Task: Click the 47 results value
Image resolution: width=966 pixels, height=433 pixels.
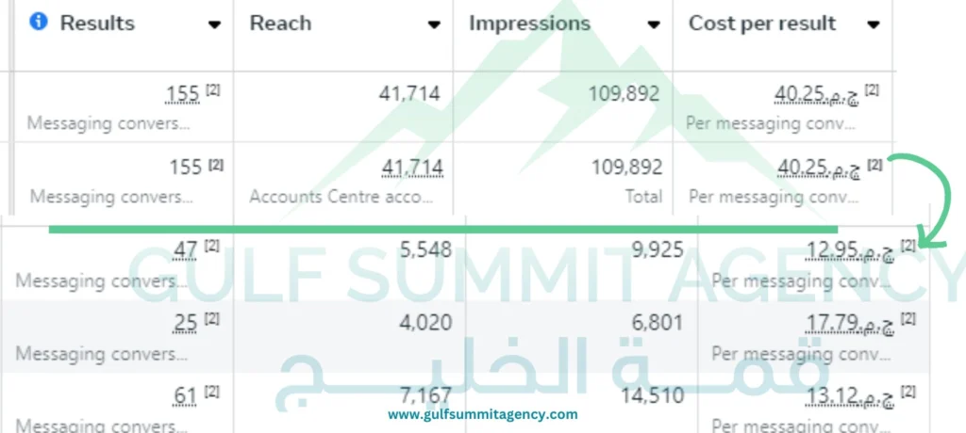Action: click(185, 250)
